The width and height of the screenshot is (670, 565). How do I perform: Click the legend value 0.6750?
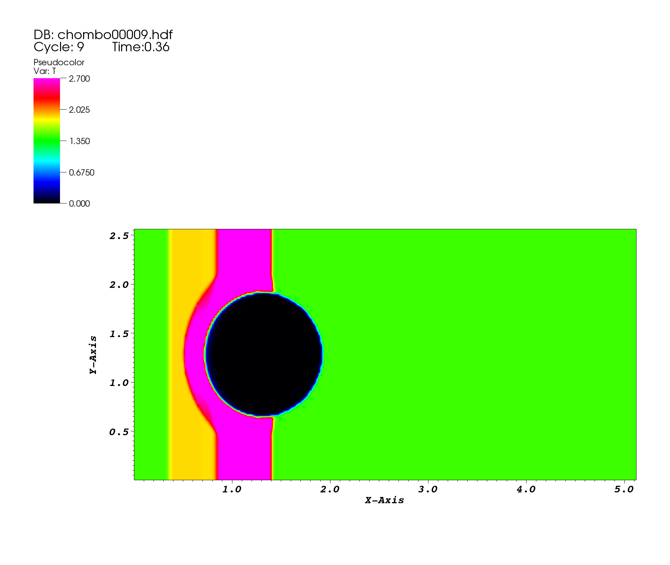(82, 173)
